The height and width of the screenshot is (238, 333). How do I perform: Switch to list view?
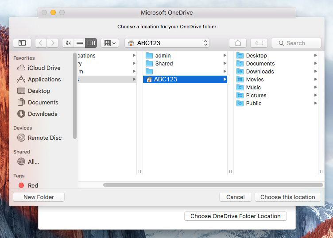click(x=80, y=43)
